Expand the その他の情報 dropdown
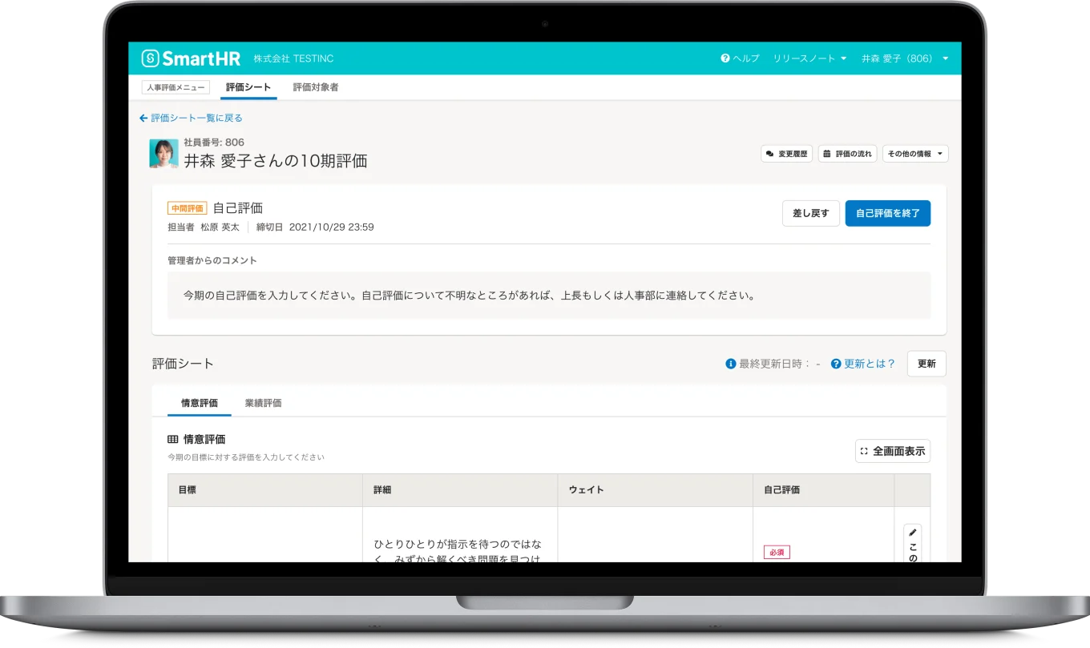The width and height of the screenshot is (1090, 648). (x=915, y=154)
